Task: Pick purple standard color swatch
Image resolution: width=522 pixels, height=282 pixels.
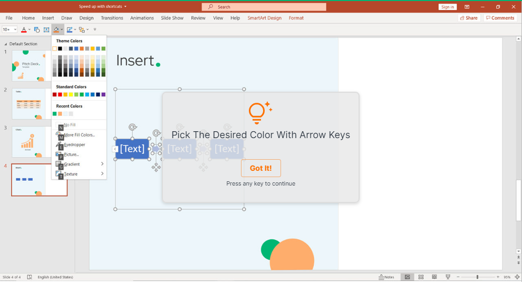Action: [103, 94]
